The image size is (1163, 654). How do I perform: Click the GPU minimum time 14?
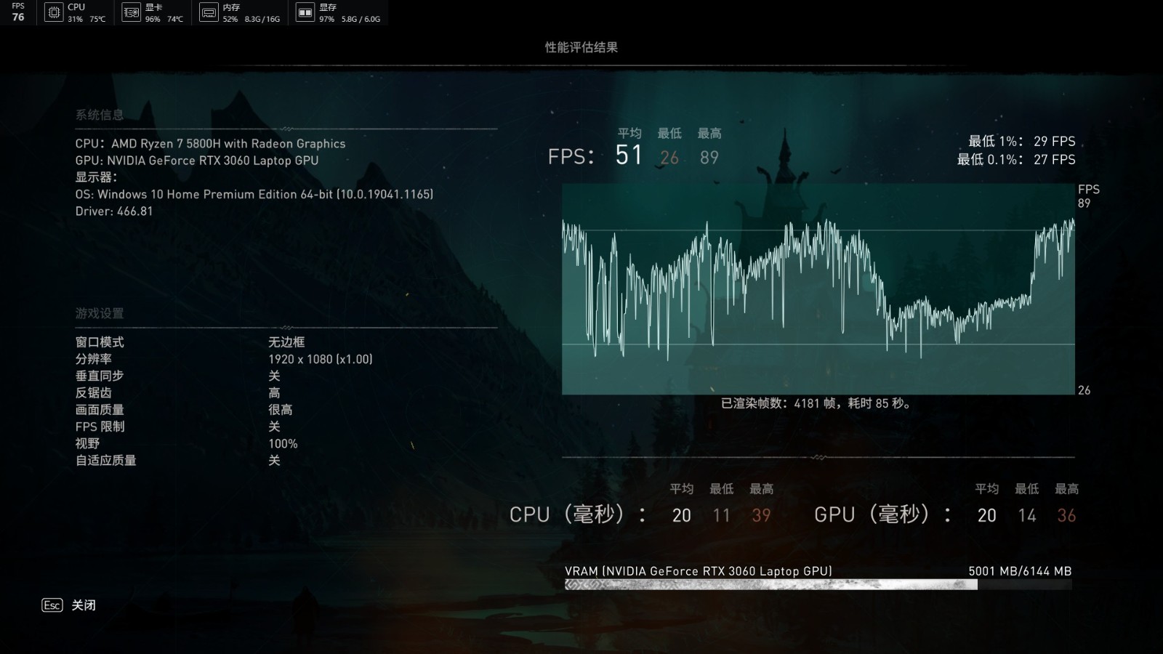coord(1026,515)
